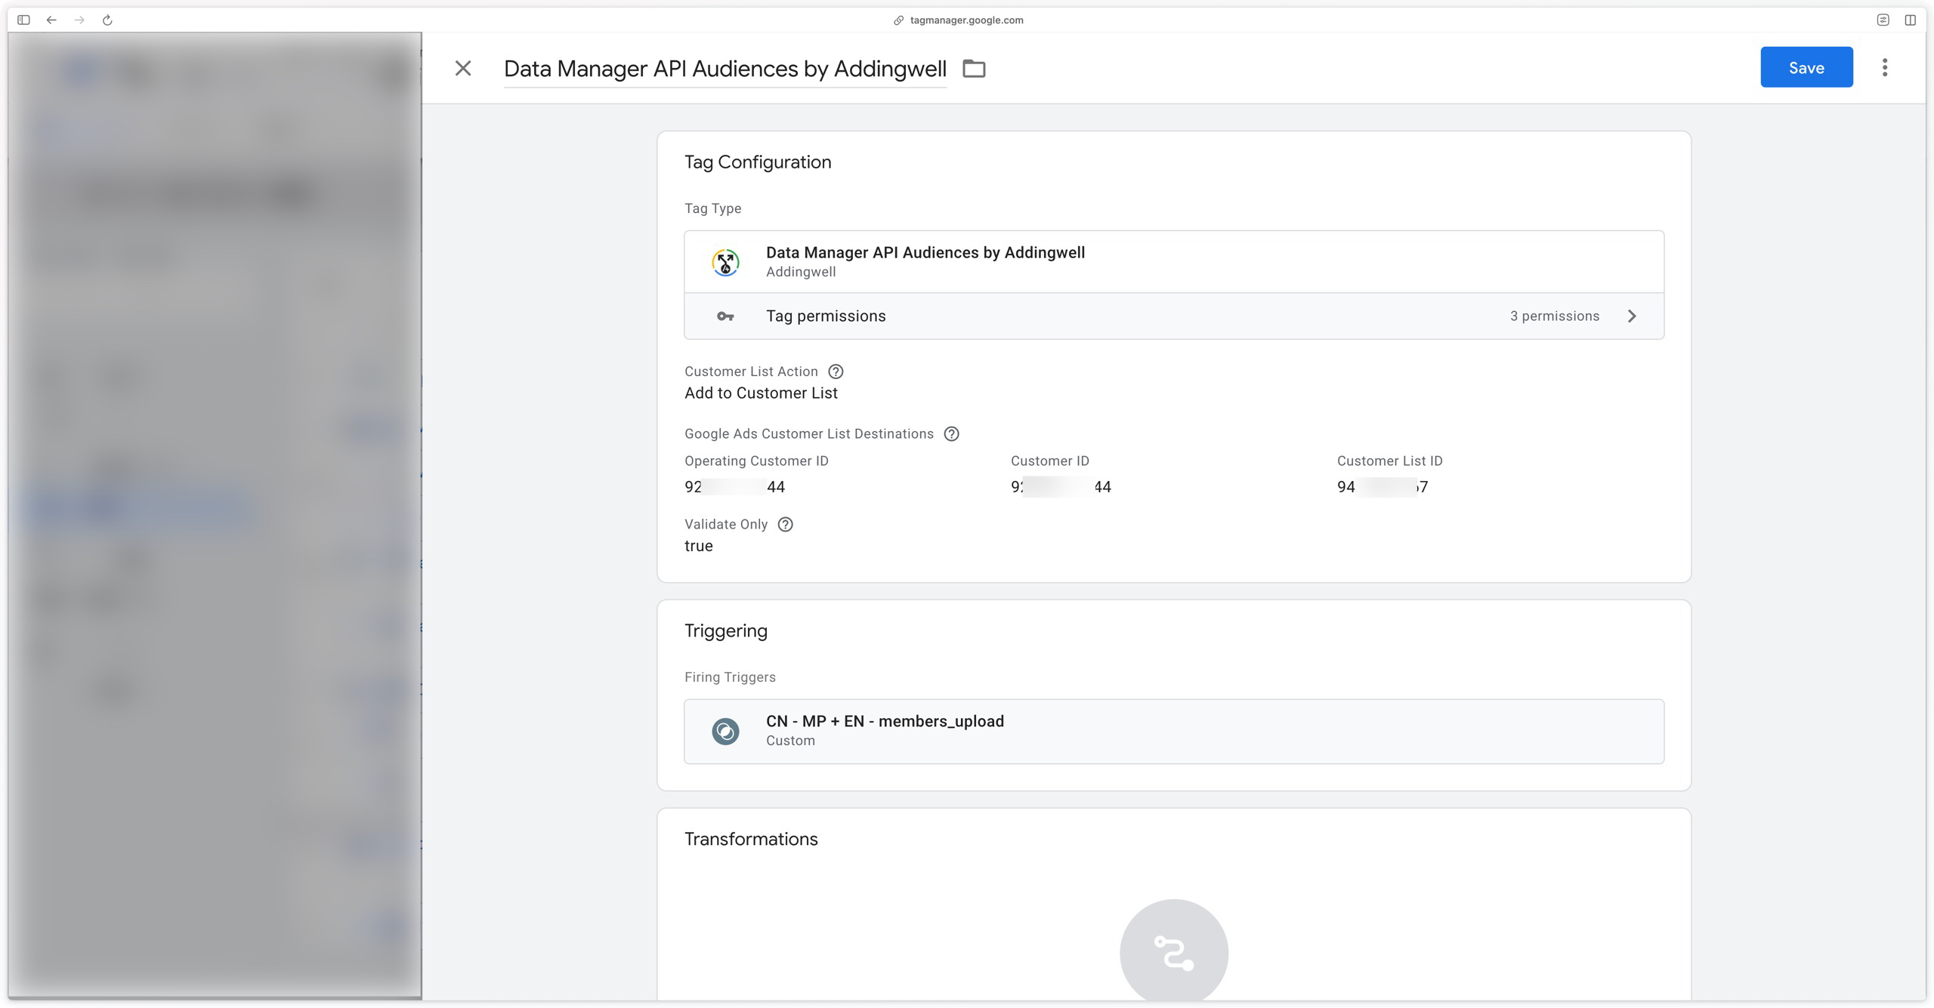Image resolution: width=1934 pixels, height=1008 pixels.
Task: Click the key icon beside Tag permissions
Action: coord(725,316)
